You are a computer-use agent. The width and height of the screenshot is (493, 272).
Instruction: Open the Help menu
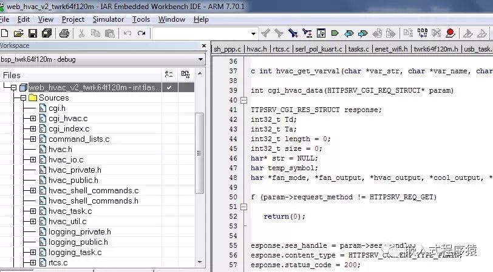tap(201, 19)
